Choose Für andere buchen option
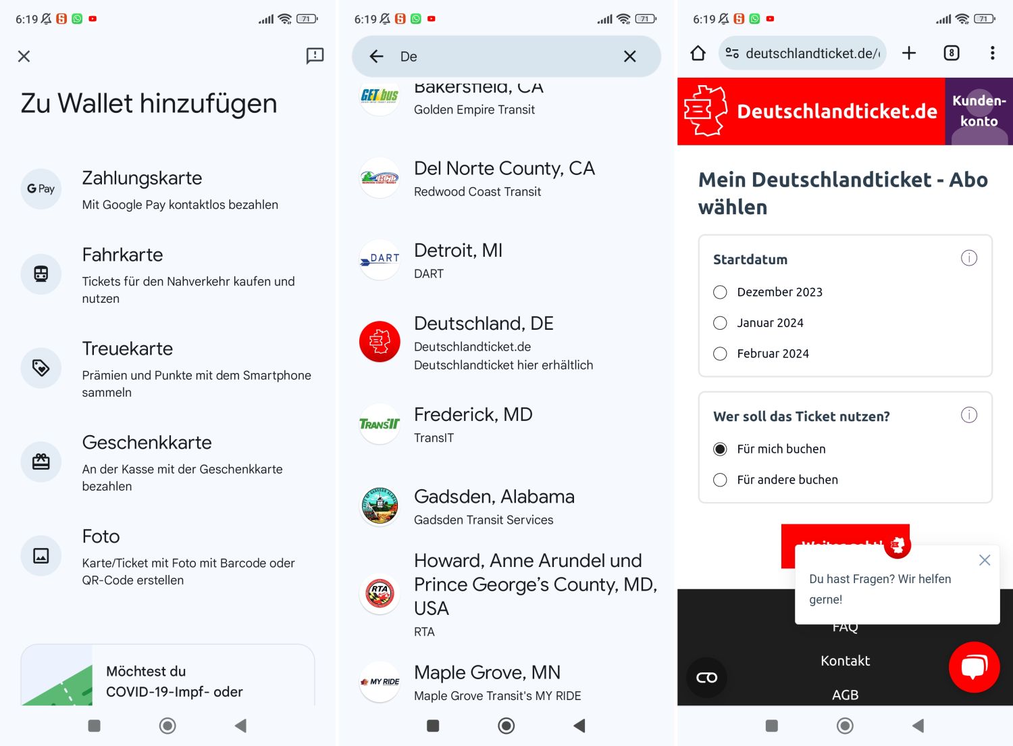The image size is (1013, 746). pyautogui.click(x=721, y=480)
